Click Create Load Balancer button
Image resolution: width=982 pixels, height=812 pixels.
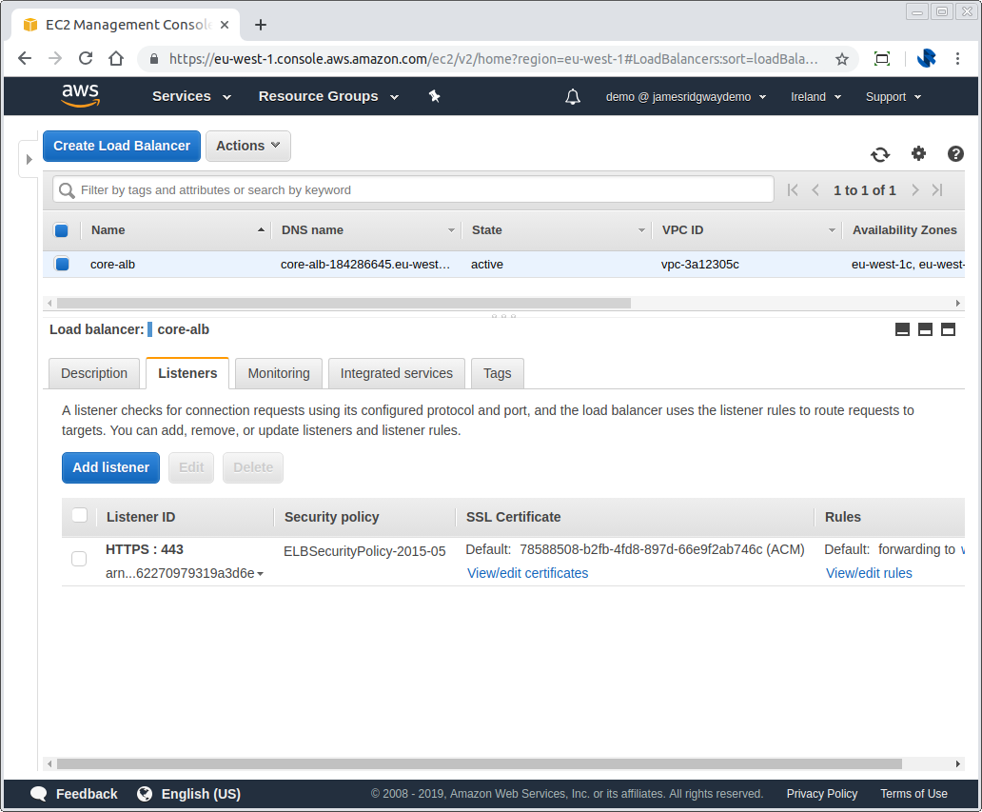click(122, 146)
